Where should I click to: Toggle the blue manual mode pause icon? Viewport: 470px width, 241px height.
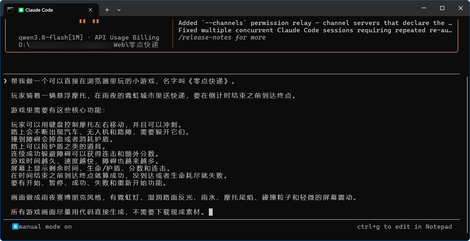[15, 226]
